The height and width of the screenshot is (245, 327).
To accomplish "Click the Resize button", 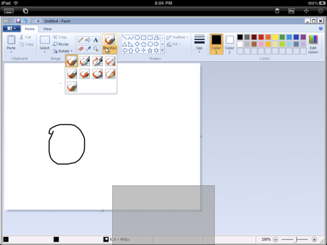I will [x=61, y=44].
